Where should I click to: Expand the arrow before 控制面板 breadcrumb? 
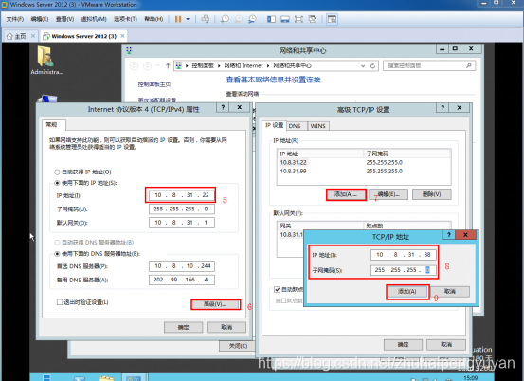[x=187, y=65]
